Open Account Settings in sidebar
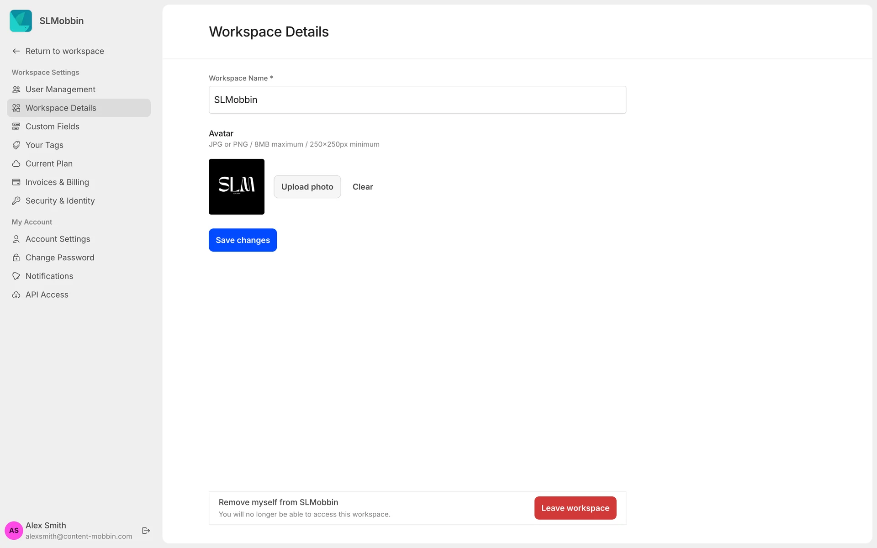Viewport: 877px width, 548px height. (58, 239)
